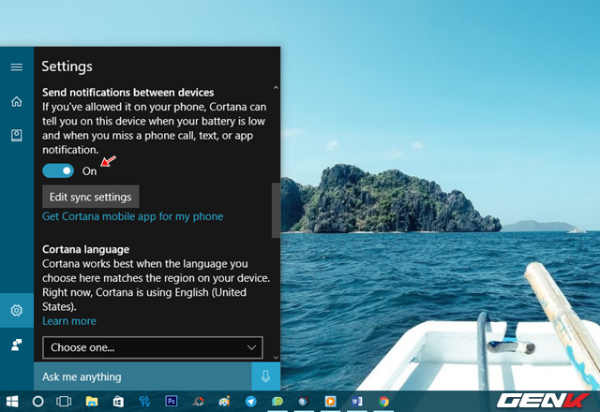Screen dimensions: 600x412
Task: Click scroll up arrow in Settings pane
Action: click(x=276, y=88)
